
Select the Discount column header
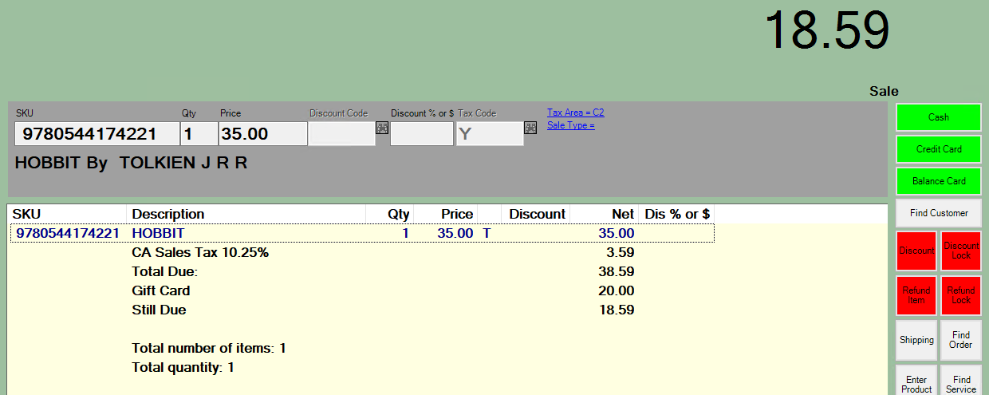click(536, 214)
